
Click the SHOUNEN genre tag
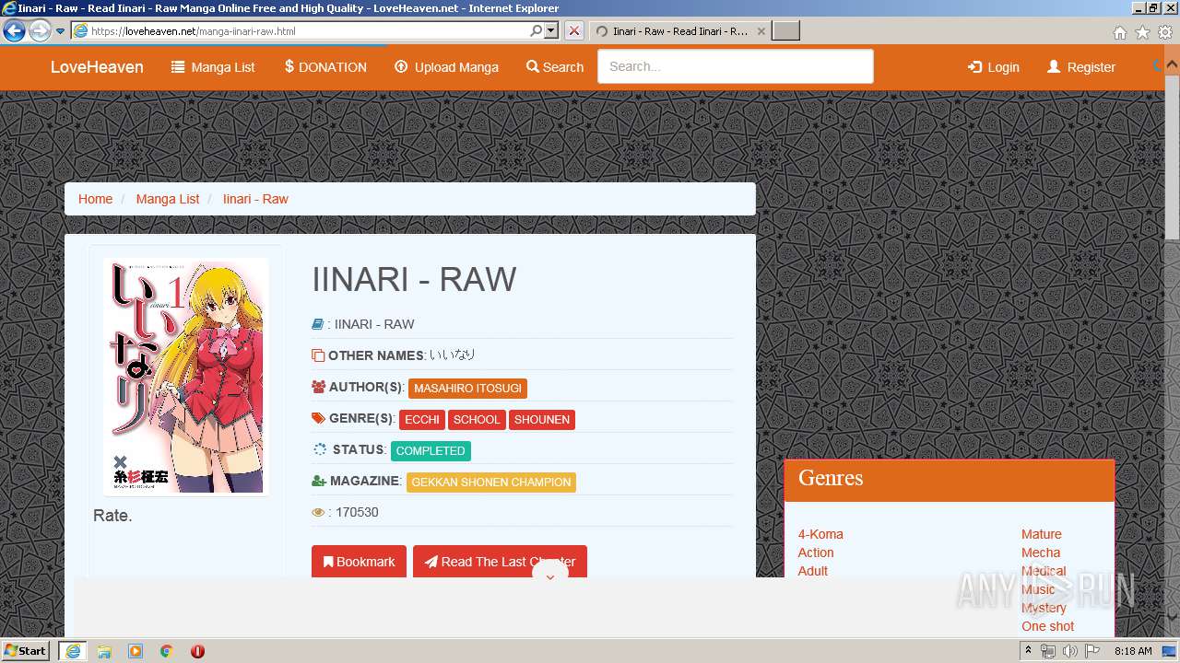pos(542,420)
